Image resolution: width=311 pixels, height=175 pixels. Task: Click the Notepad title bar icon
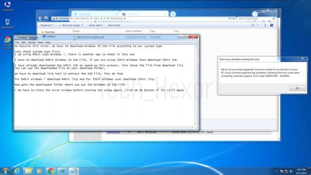(16, 37)
